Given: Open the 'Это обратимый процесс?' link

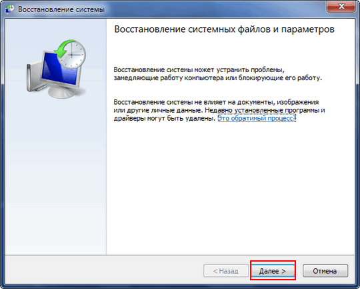Looking at the screenshot, I should tap(257, 118).
